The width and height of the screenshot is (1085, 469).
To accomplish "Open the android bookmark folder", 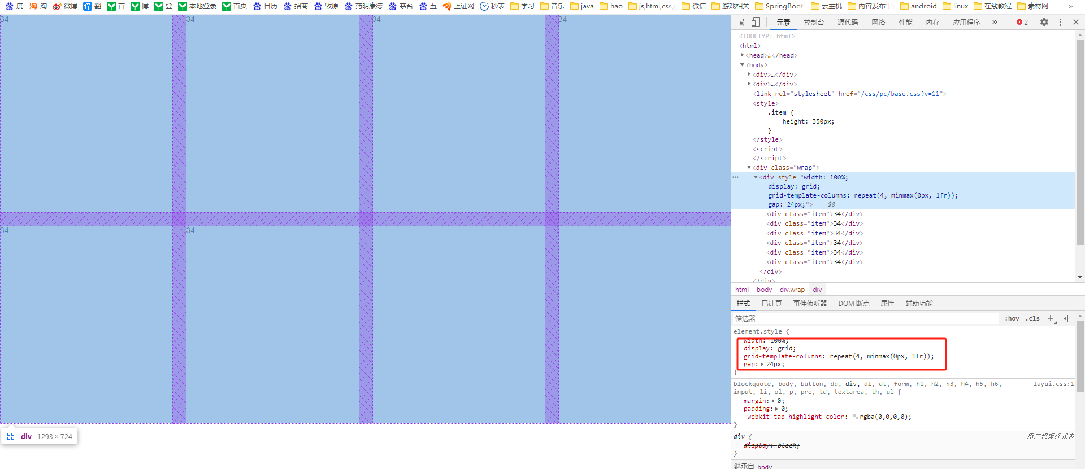I will (918, 6).
